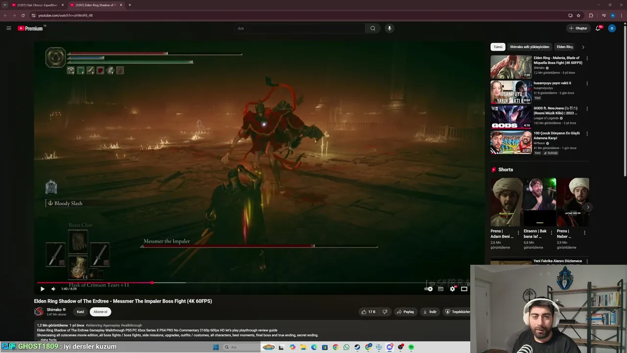Share the video via Paylaş button
The height and width of the screenshot is (353, 627).
405,312
